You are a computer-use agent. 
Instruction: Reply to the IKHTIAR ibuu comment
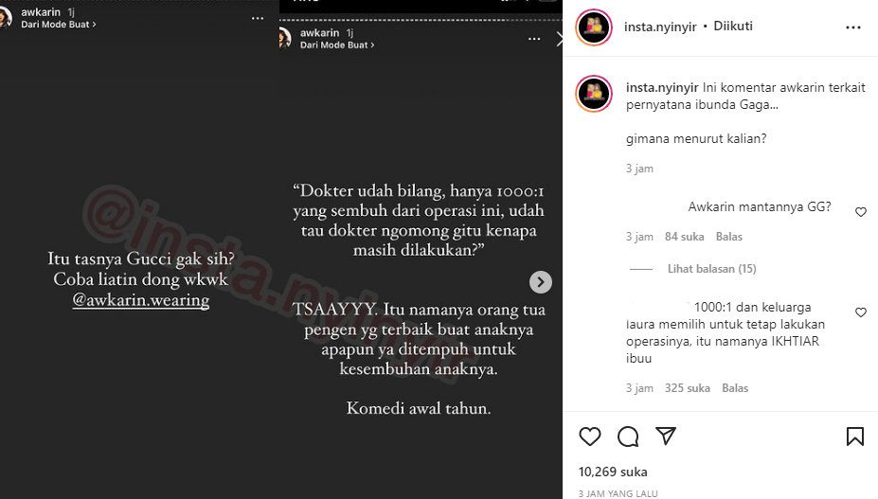tap(735, 388)
